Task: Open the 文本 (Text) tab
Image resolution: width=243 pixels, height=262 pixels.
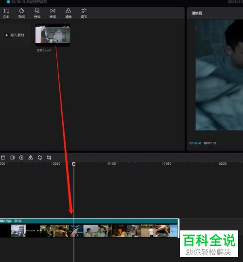Action: click(6, 13)
